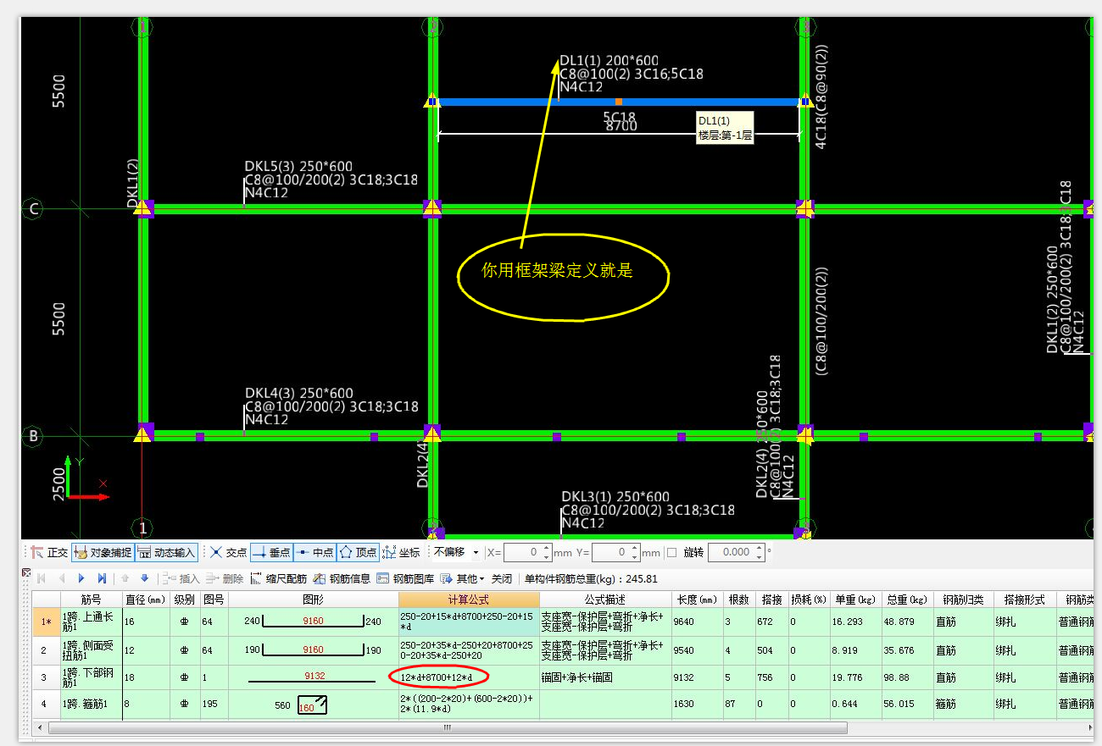Screen dimensions: 1102x746
Task: Click the 插入 insert button
Action: pos(181,579)
